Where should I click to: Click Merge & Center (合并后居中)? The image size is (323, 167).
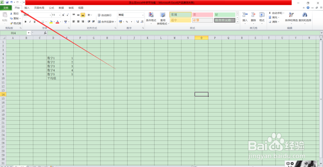(106, 22)
